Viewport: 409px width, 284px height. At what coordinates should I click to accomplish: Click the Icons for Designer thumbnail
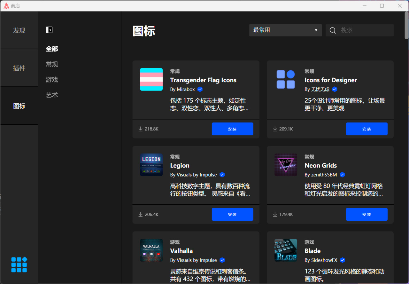click(x=286, y=79)
